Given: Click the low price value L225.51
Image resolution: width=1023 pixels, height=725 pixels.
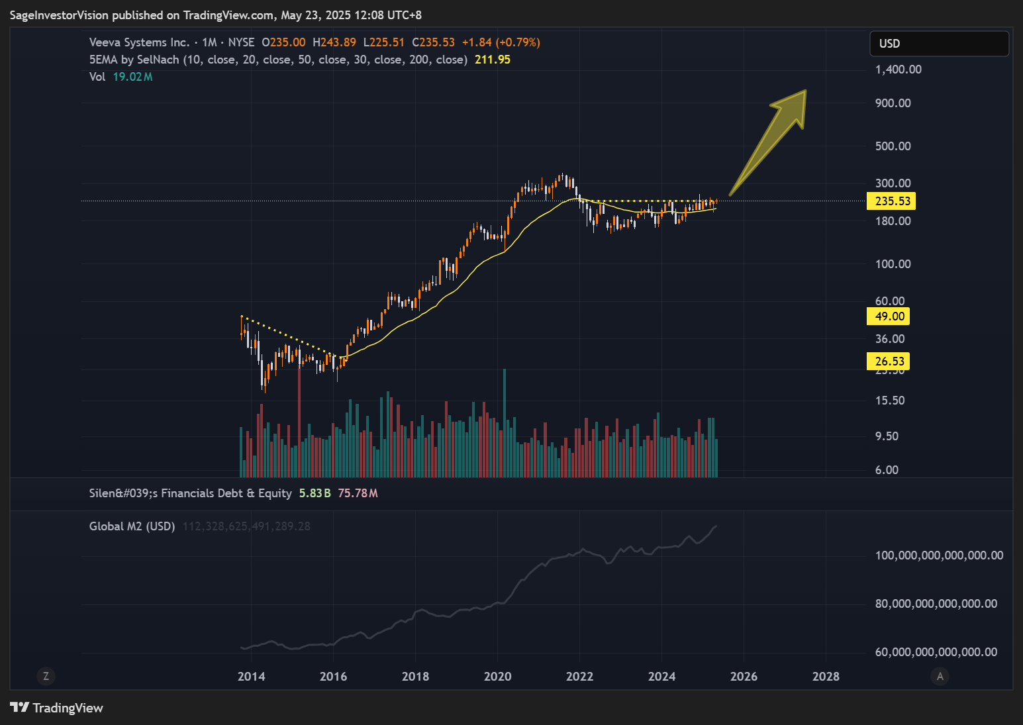Looking at the screenshot, I should click(x=384, y=42).
